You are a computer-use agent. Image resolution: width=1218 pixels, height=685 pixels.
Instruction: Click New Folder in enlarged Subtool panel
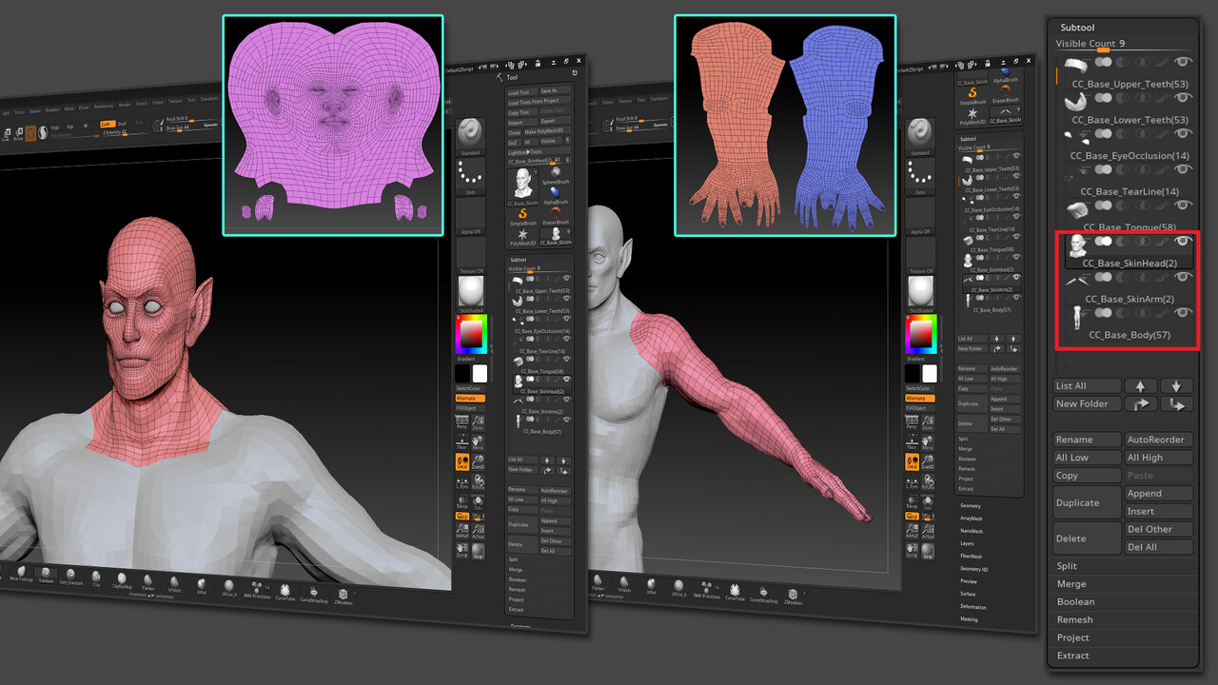(x=1087, y=403)
